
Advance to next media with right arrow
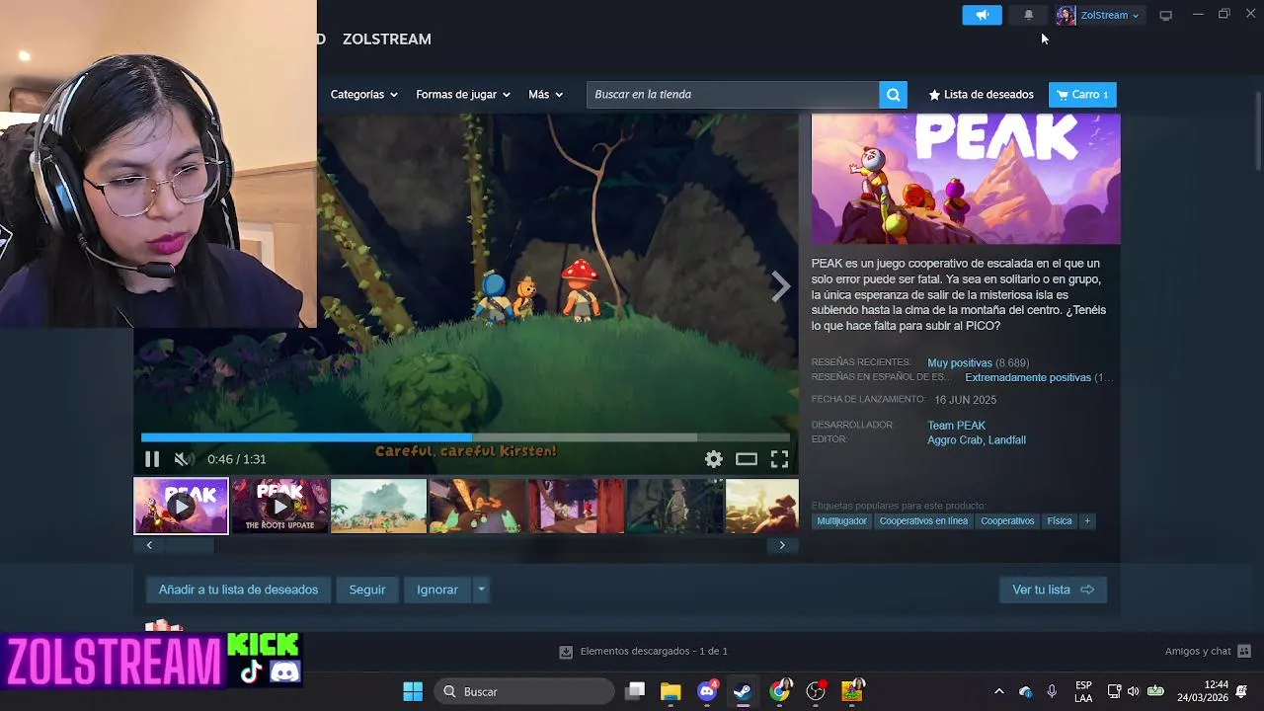tap(780, 286)
